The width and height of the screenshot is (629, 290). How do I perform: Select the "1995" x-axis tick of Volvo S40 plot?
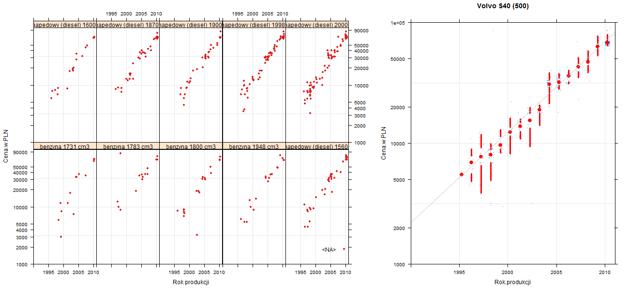click(459, 273)
